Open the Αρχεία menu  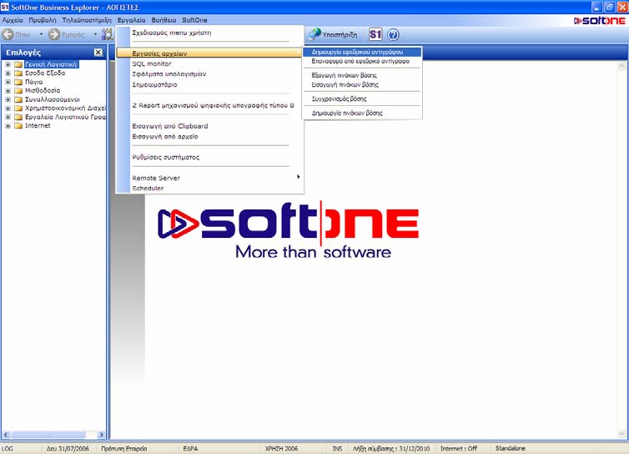click(13, 20)
